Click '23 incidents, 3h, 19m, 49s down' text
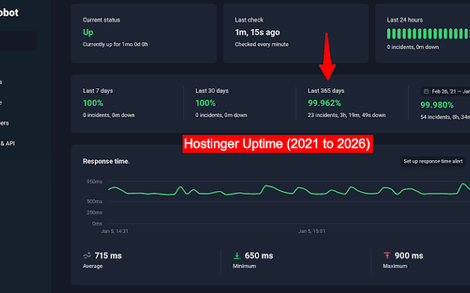Viewport: 470px width, 293px height. coord(346,115)
